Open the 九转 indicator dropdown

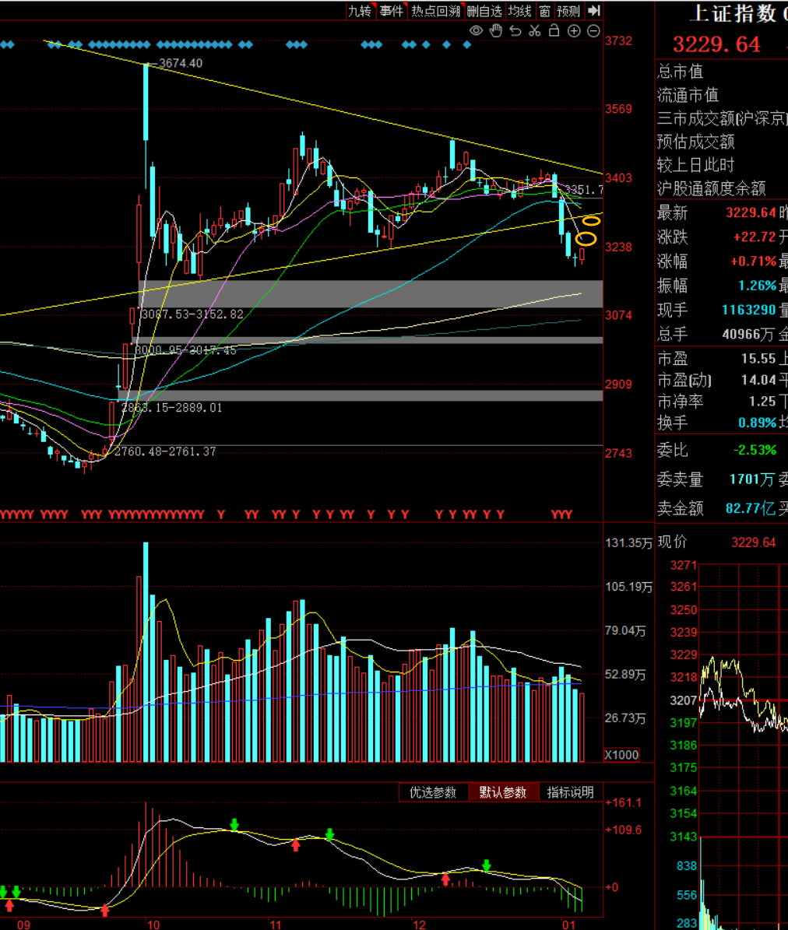coord(361,11)
